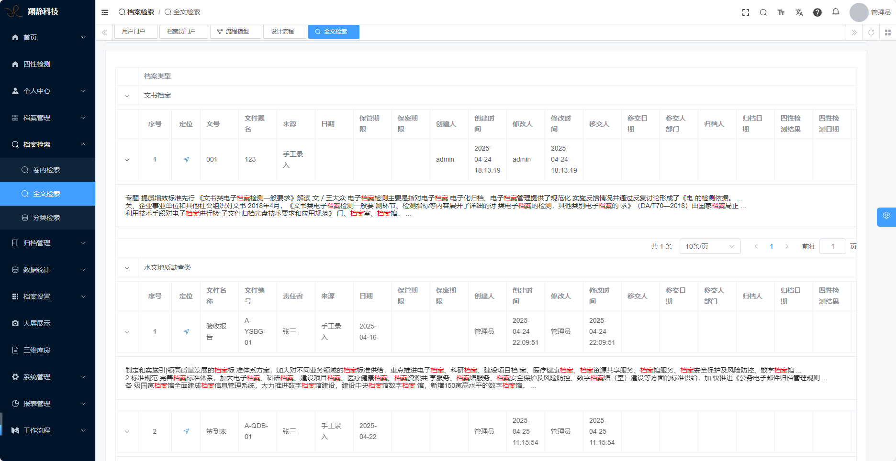
Task: Open the 10条/页 page size dropdown
Action: pyautogui.click(x=709, y=246)
